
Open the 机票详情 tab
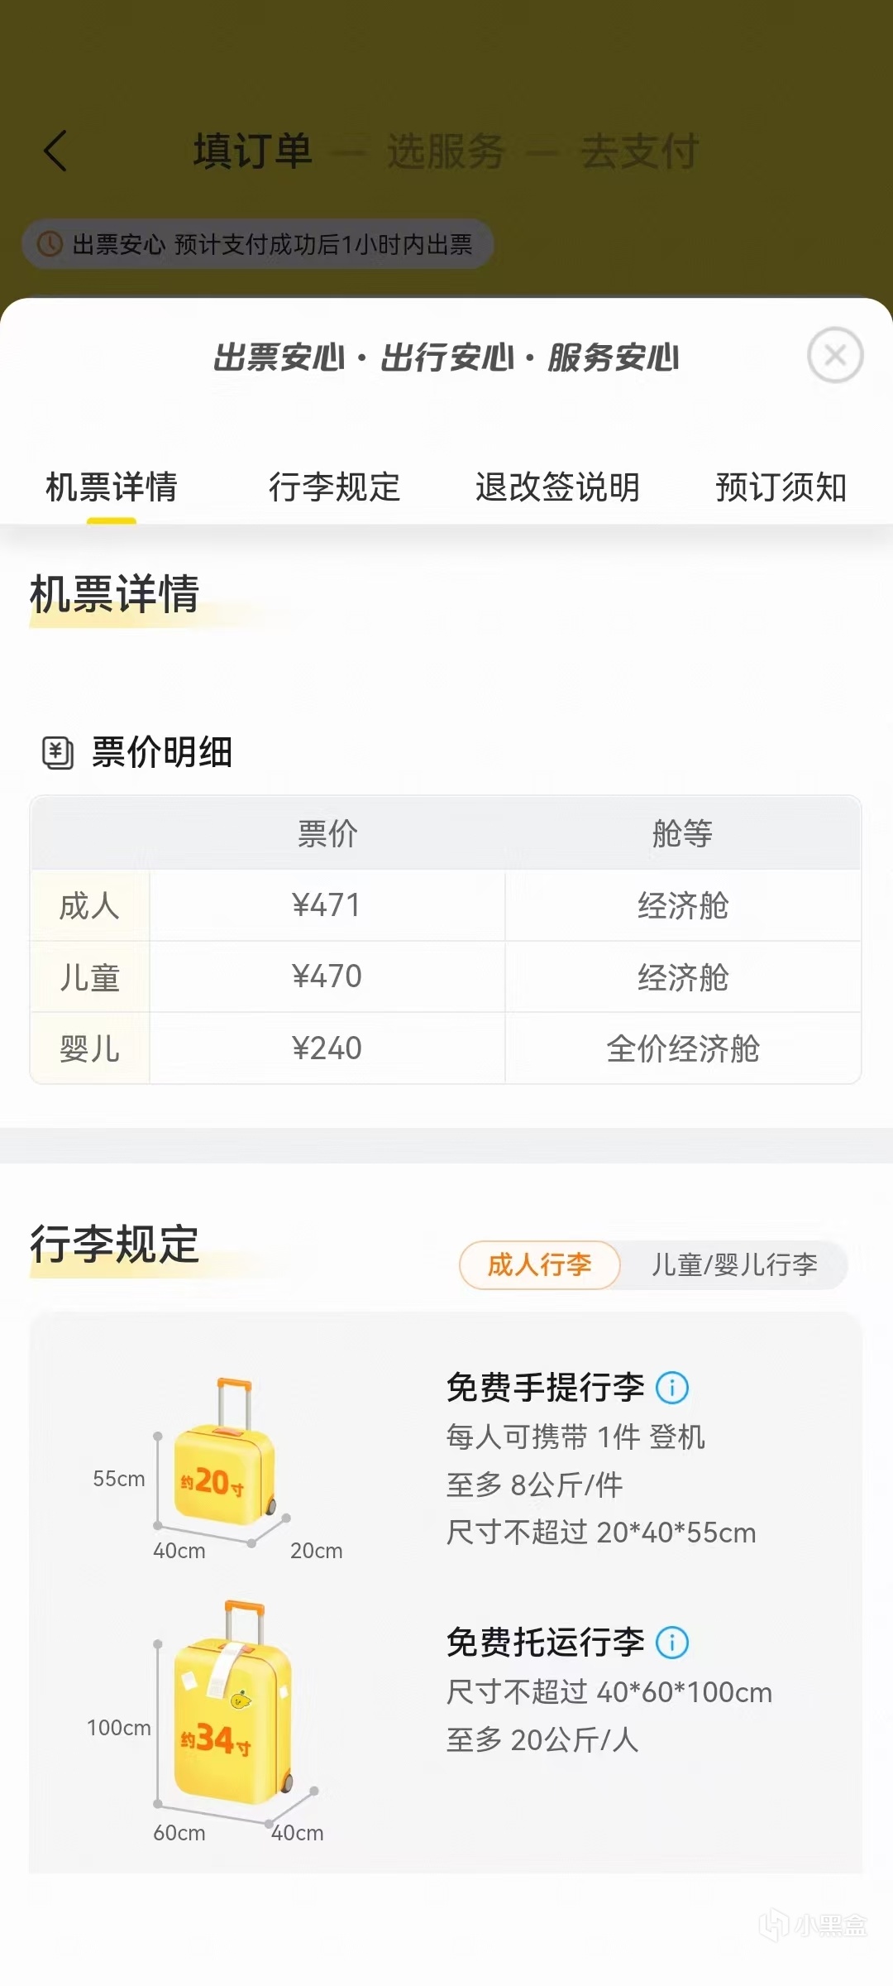(x=112, y=487)
